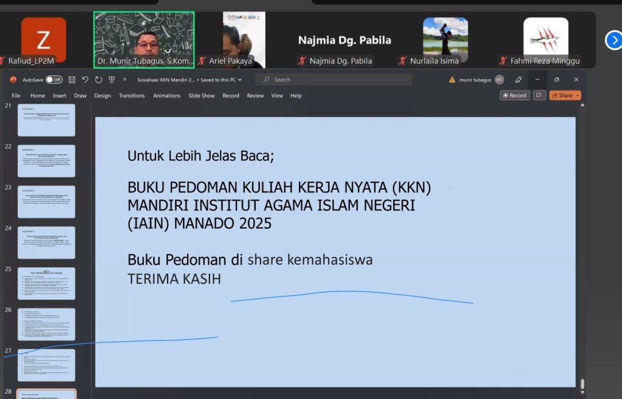This screenshot has height=399, width=622.
Task: Open the File menu
Action: point(16,96)
